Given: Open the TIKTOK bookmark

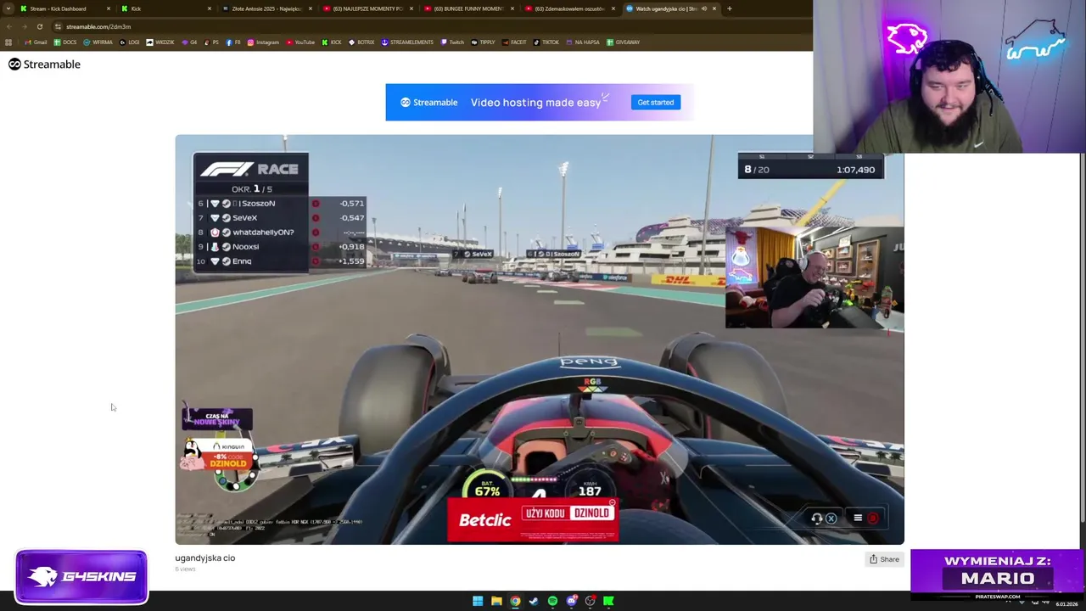Looking at the screenshot, I should click(x=546, y=42).
